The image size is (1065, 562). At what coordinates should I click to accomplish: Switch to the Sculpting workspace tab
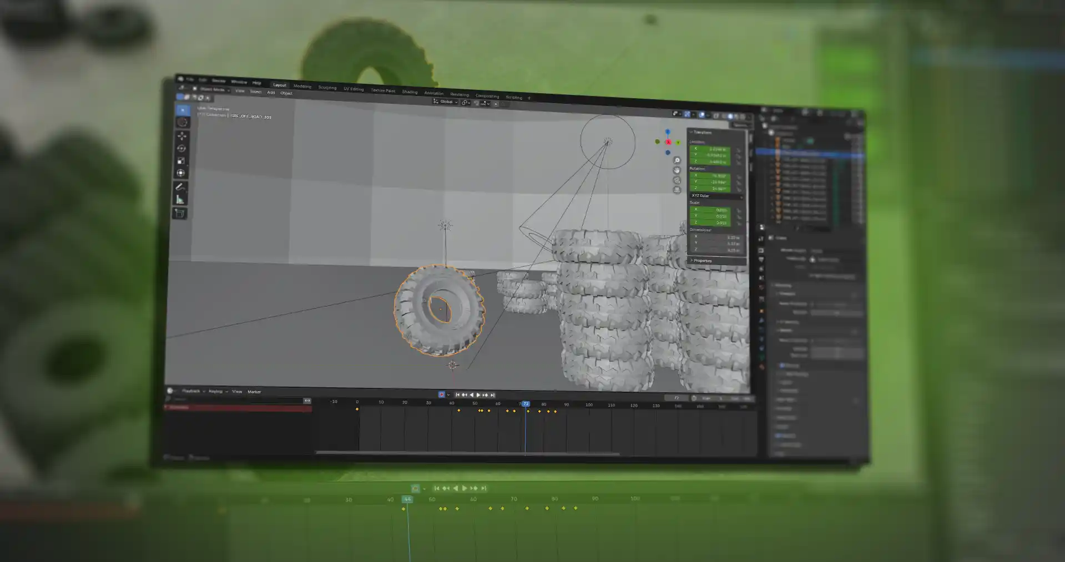327,88
